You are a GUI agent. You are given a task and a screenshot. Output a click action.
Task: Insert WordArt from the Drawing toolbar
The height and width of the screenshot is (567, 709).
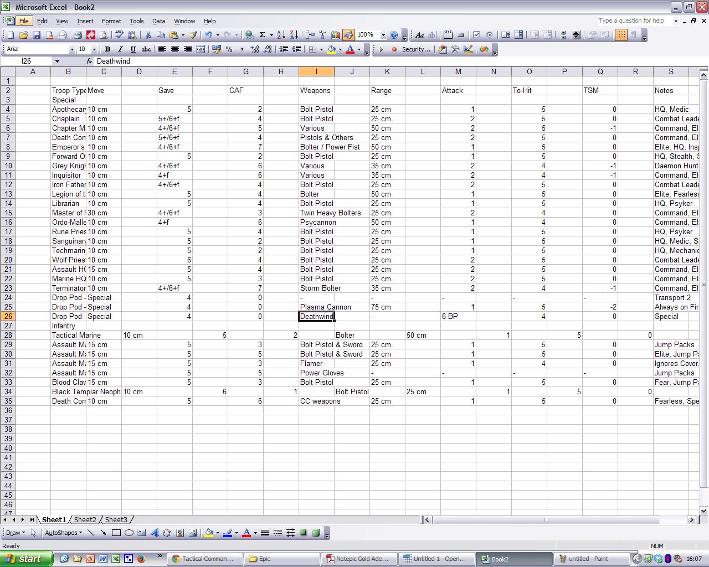pyautogui.click(x=154, y=533)
